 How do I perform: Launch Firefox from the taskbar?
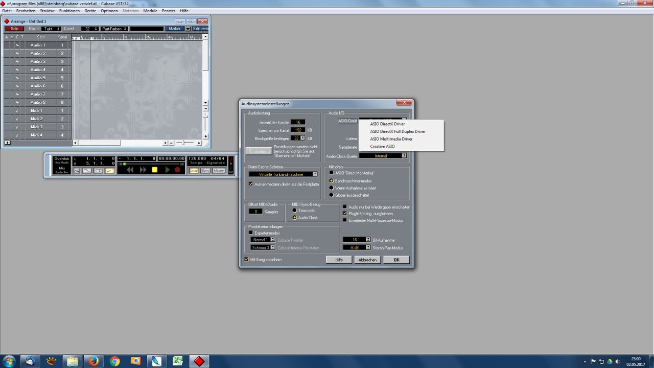[93, 361]
